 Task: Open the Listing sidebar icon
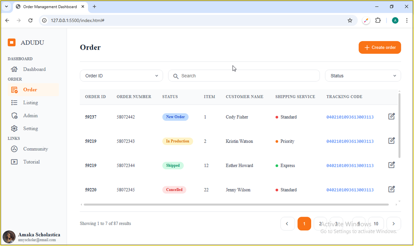click(14, 102)
